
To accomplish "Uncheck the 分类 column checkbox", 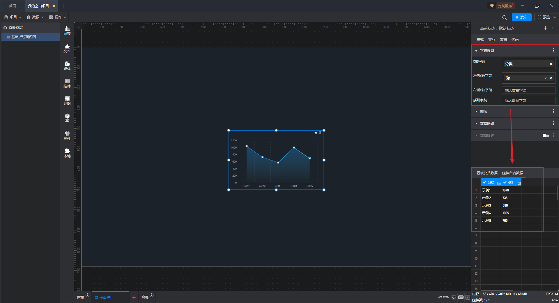I will tap(484, 182).
